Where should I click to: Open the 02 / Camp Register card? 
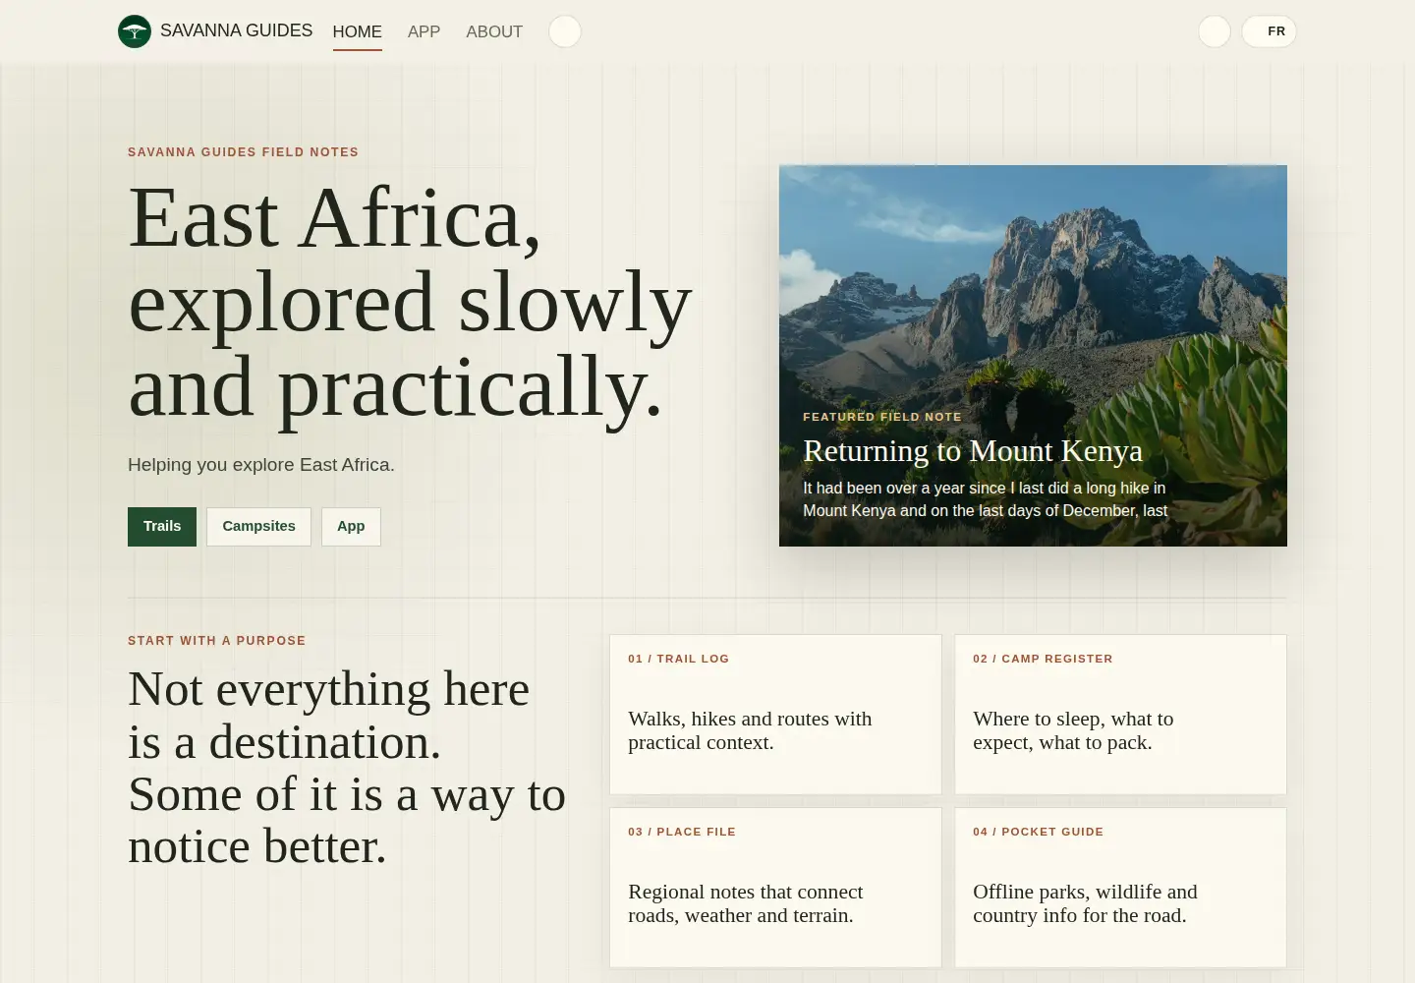click(1120, 715)
